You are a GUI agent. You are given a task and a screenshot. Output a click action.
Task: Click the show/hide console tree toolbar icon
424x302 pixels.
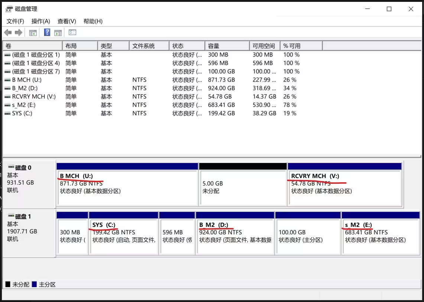(33, 32)
